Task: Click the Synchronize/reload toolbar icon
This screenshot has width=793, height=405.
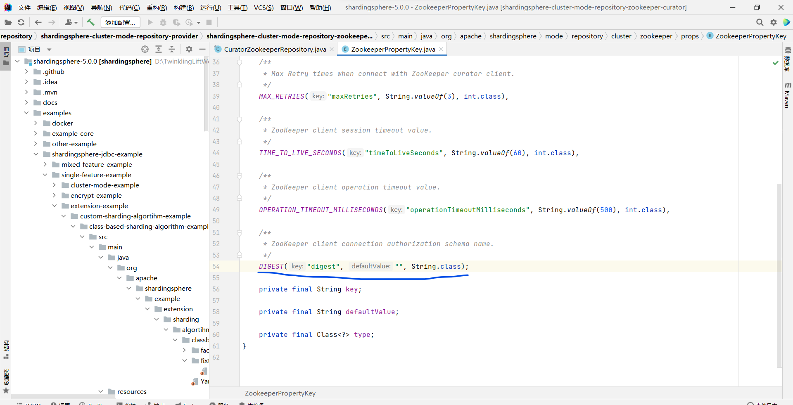Action: coord(21,22)
